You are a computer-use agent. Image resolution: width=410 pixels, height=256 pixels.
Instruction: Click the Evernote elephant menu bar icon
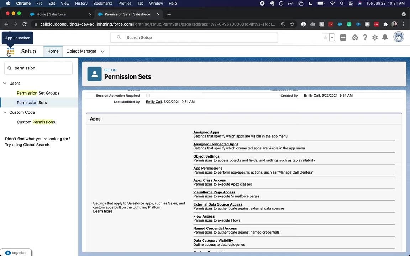coord(272,4)
